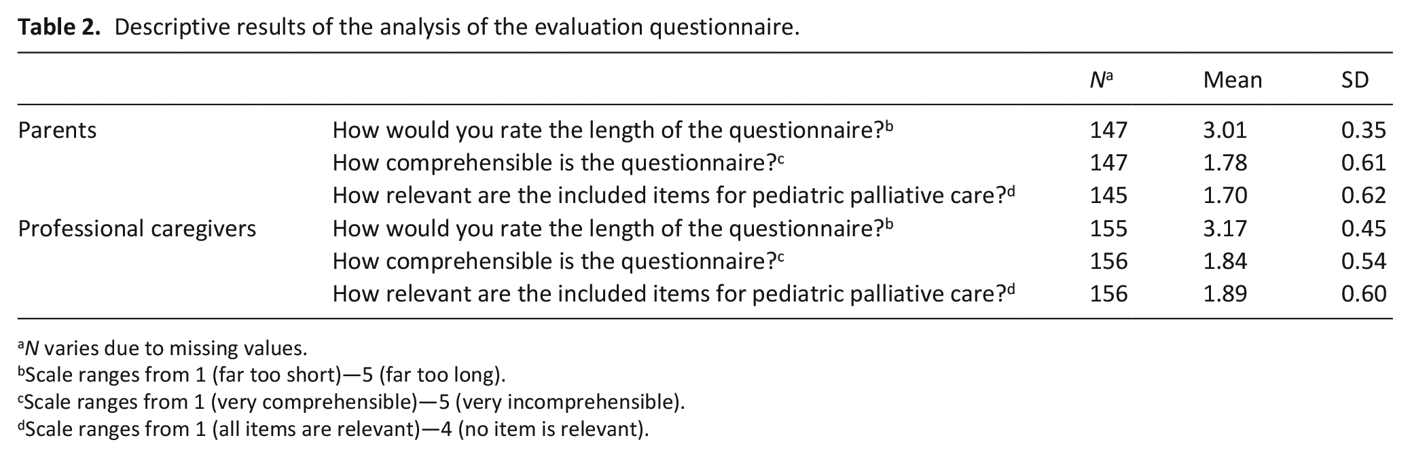Click the Professional caregivers row label
Image resolution: width=1410 pixels, height=457 pixels.
coord(137,229)
